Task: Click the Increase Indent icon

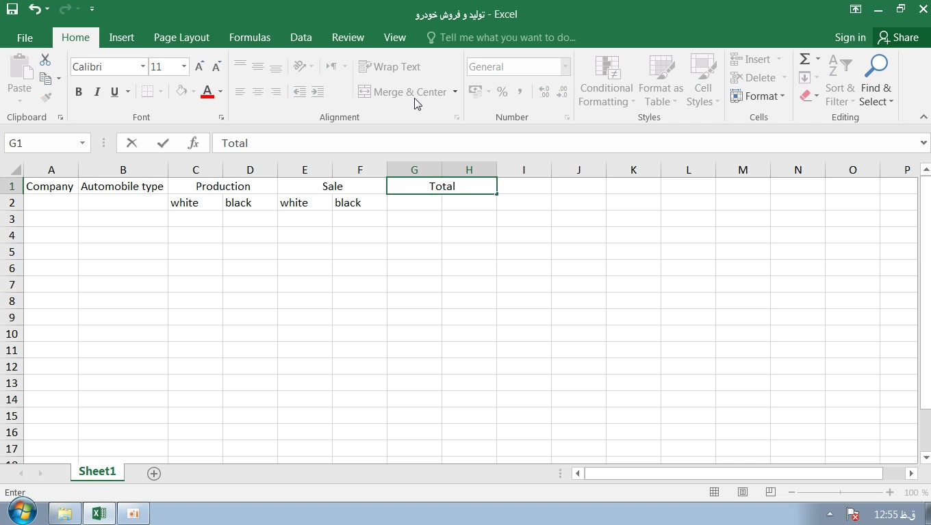Action: pos(318,92)
